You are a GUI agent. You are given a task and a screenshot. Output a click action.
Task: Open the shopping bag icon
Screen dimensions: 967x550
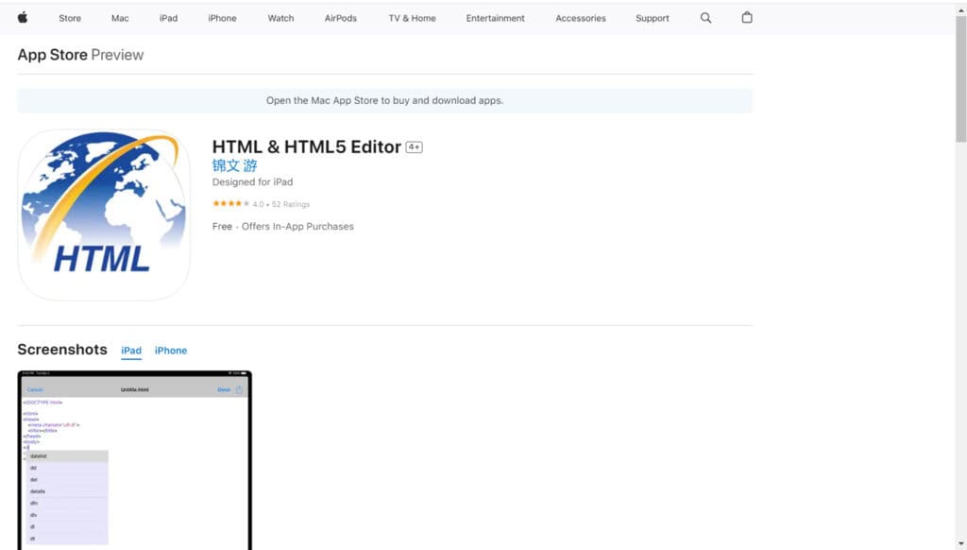(x=746, y=17)
